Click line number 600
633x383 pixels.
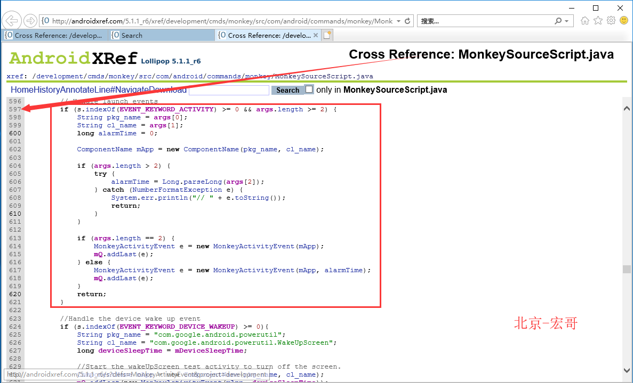pos(15,134)
